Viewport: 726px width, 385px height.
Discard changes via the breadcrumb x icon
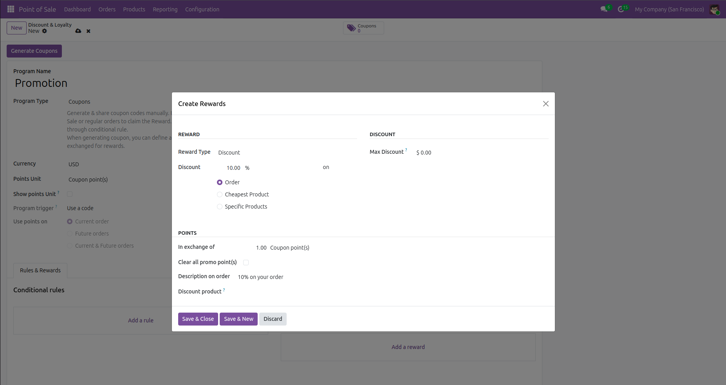coord(88,31)
